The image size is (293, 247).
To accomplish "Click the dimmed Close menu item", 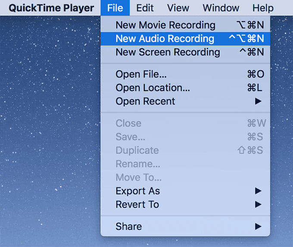I will pos(185,123).
